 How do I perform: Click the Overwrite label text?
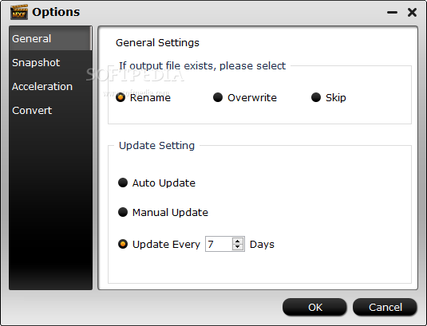pyautogui.click(x=252, y=97)
